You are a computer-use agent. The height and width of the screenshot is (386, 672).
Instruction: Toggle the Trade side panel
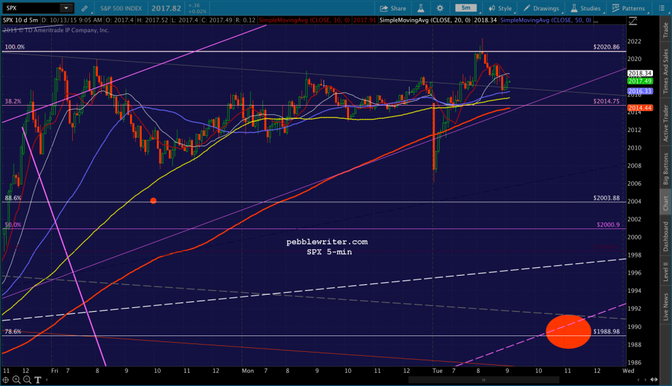pyautogui.click(x=665, y=30)
